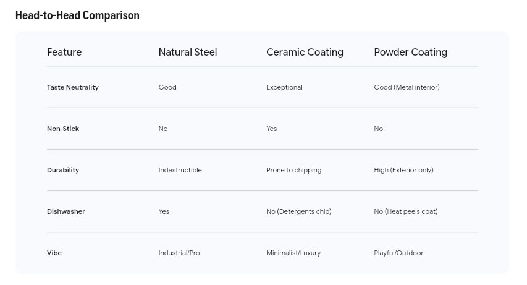Select the Feature column header
The image size is (527, 285).
click(x=64, y=52)
